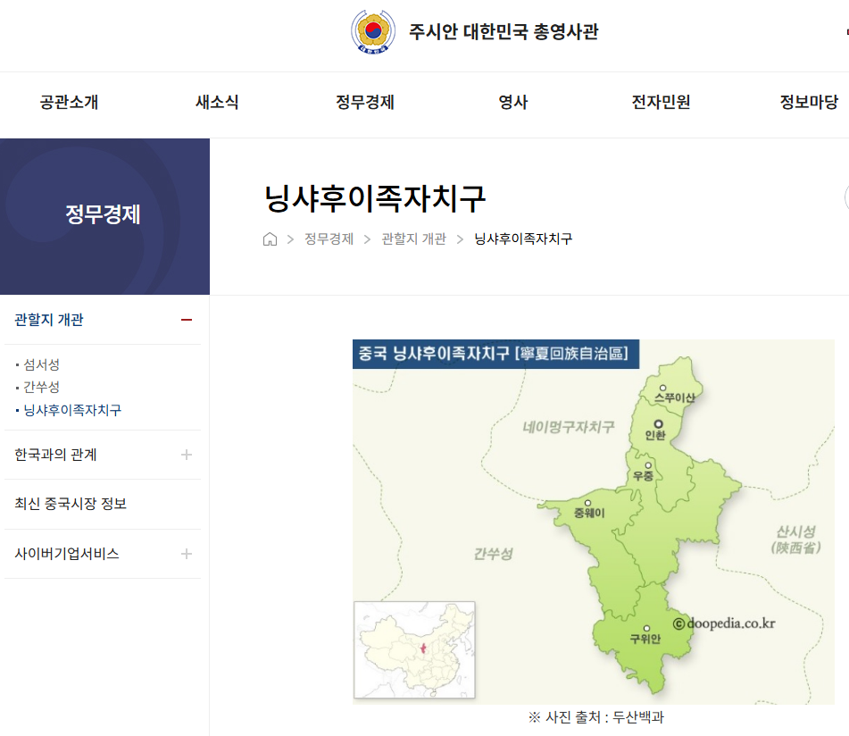This screenshot has height=736, width=849.
Task: Open homepage via the consulate emblem logo
Action: pos(372,32)
